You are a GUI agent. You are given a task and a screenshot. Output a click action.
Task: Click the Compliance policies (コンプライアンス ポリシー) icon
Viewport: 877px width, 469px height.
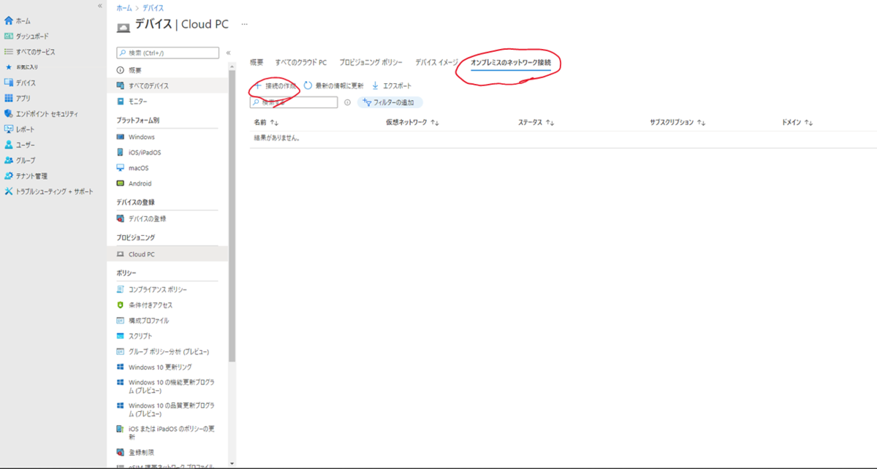(121, 289)
